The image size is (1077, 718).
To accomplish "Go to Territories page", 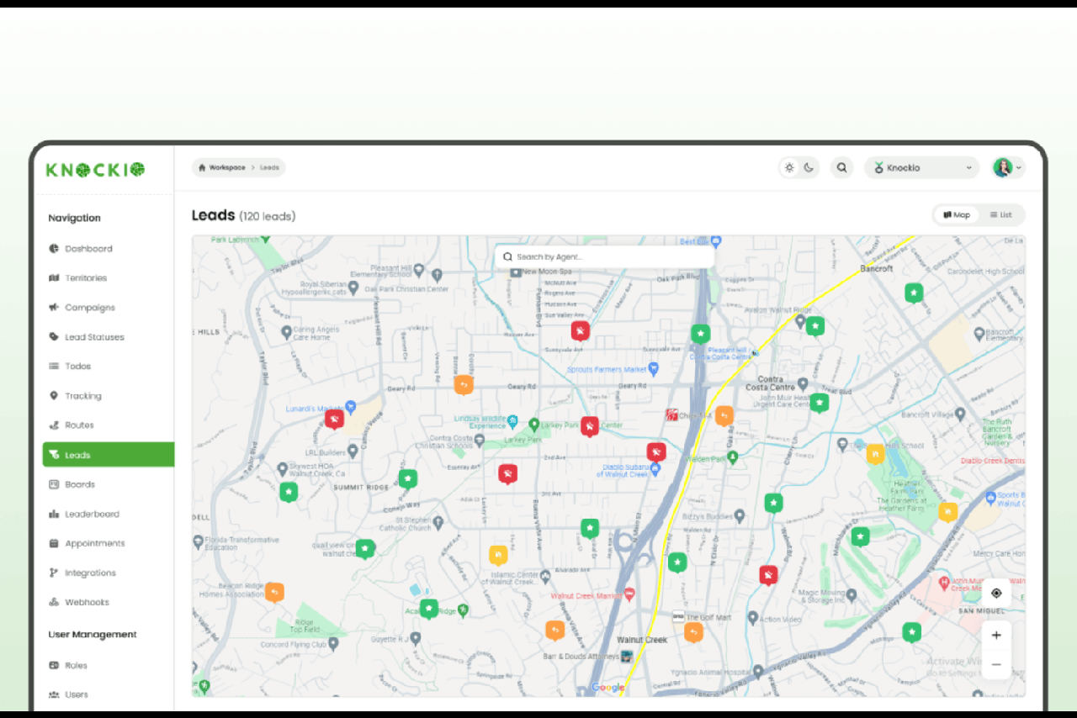I will [x=86, y=278].
